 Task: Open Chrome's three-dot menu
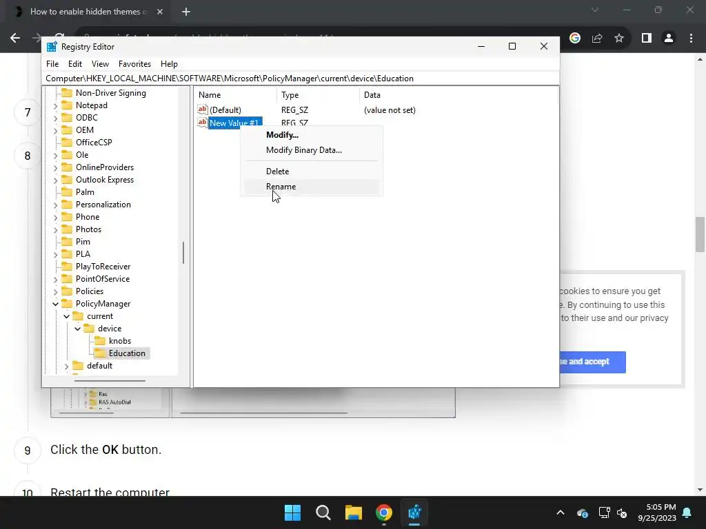coord(691,39)
